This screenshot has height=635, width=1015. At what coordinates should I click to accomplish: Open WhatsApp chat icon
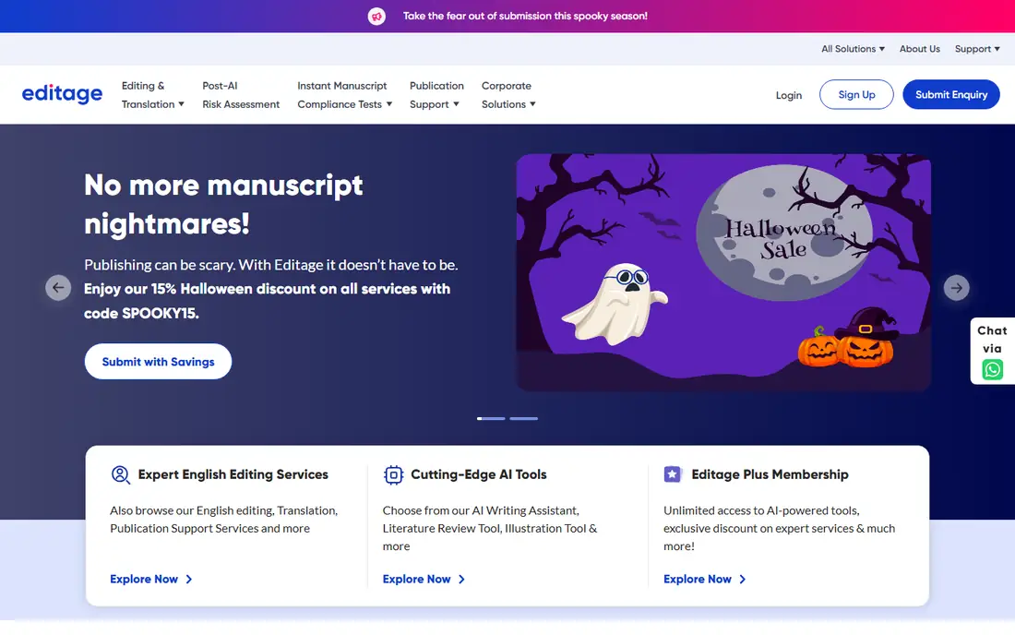click(x=992, y=369)
